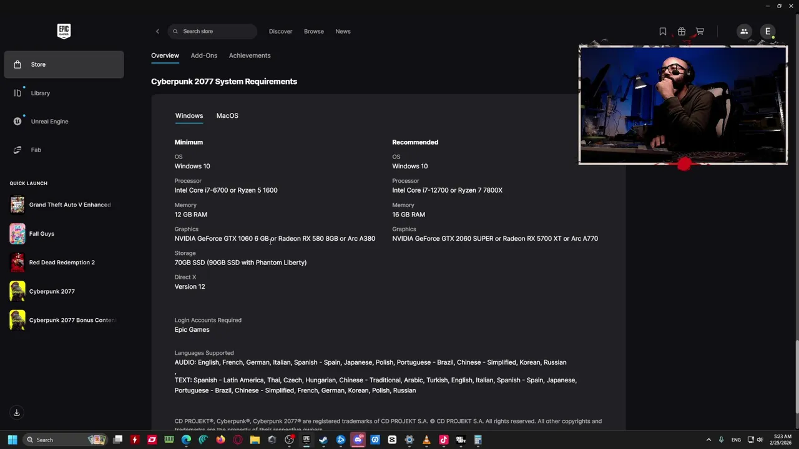Open Discord from taskbar
This screenshot has width=799, height=449.
pyautogui.click(x=358, y=440)
